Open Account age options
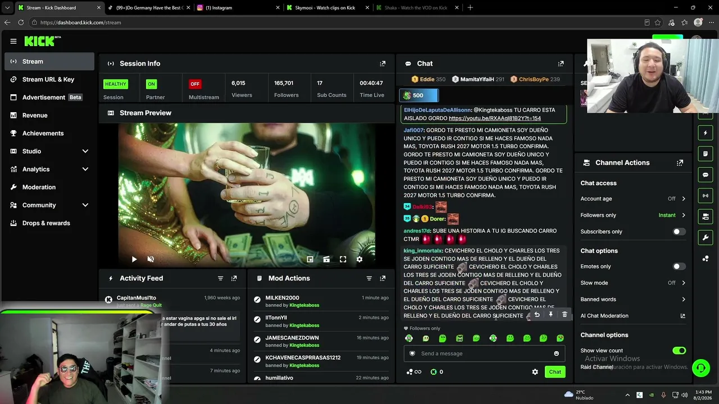The width and height of the screenshot is (719, 404). click(633, 199)
